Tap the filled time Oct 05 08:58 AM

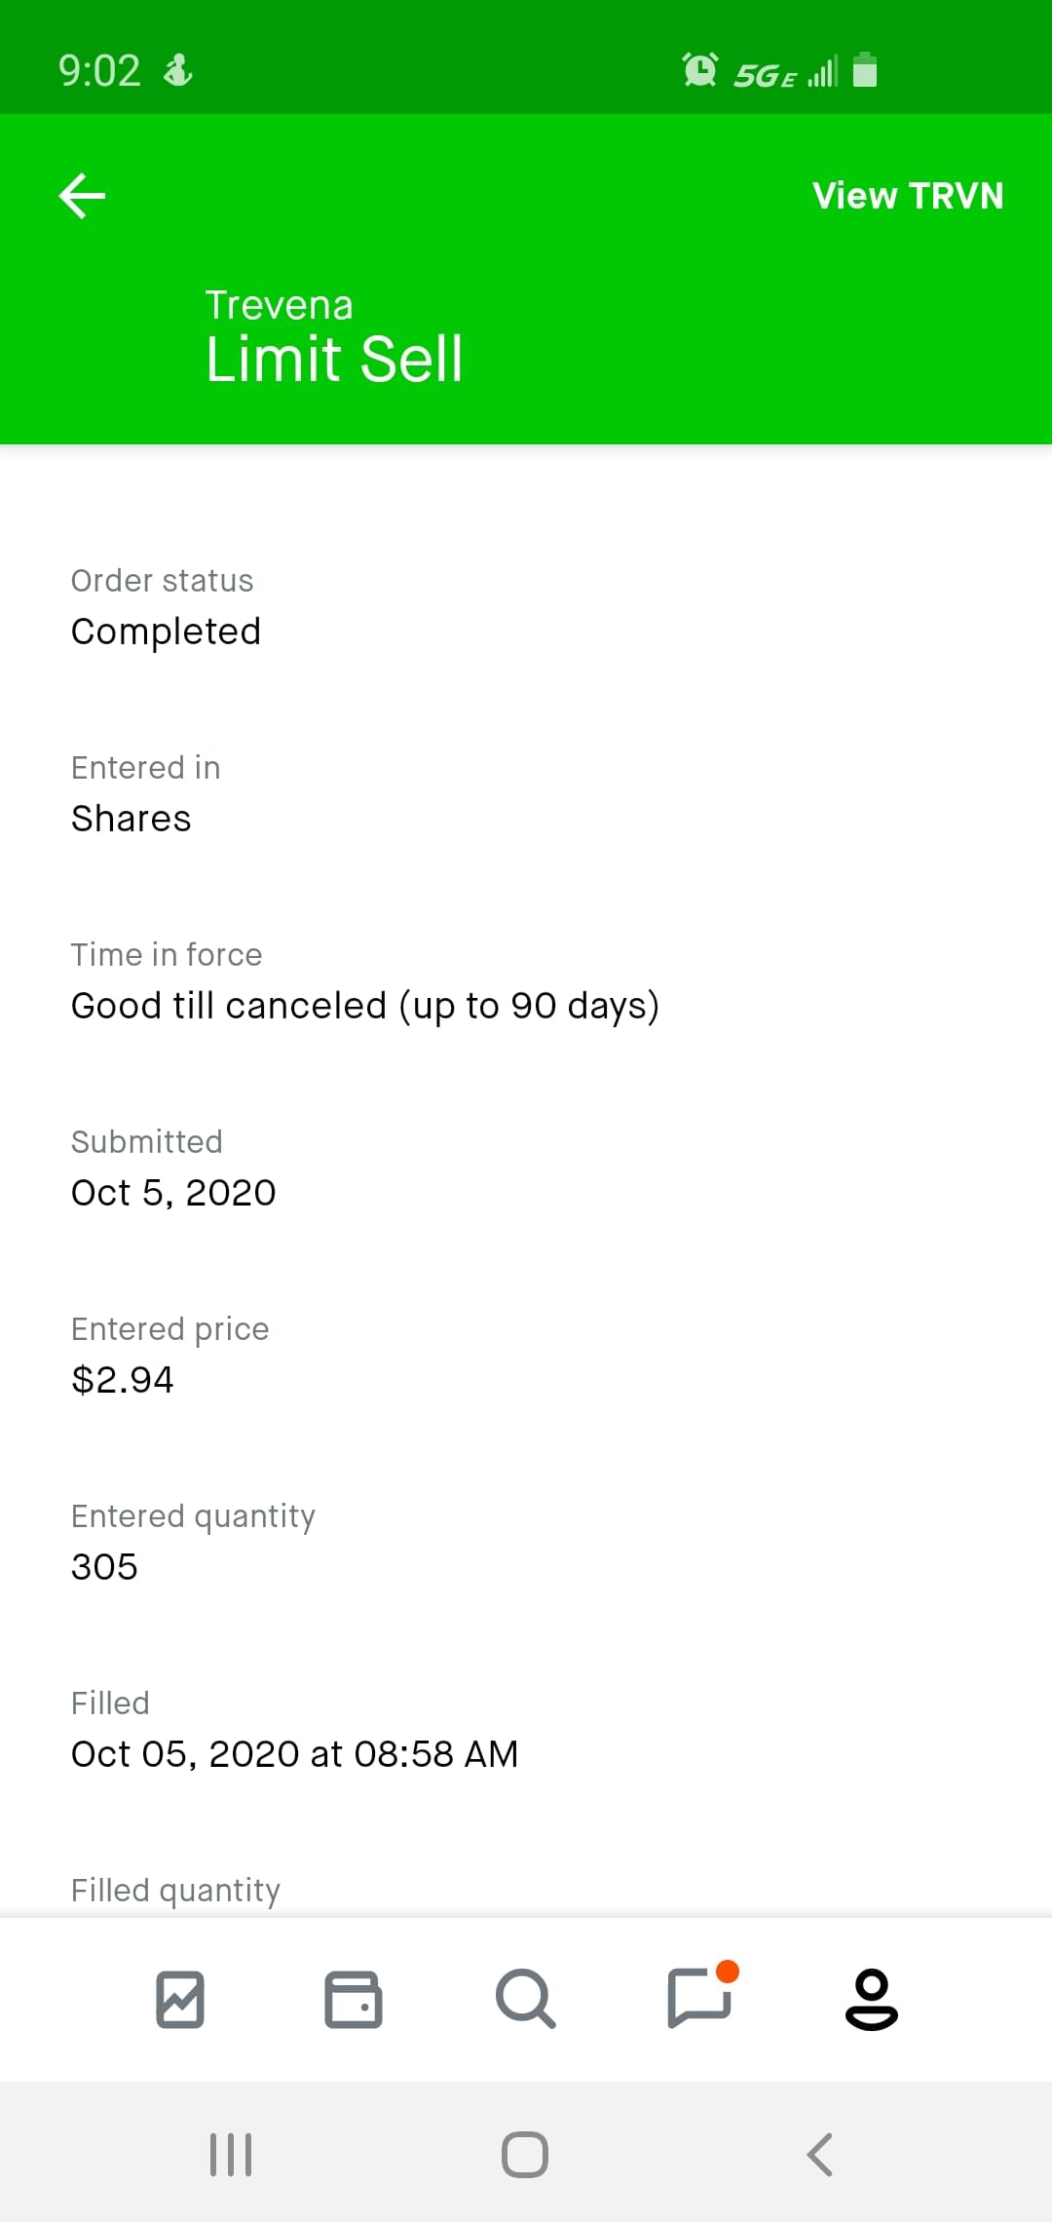click(294, 1754)
